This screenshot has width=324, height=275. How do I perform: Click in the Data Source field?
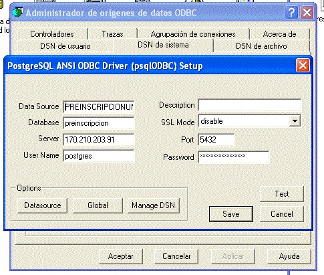point(99,107)
